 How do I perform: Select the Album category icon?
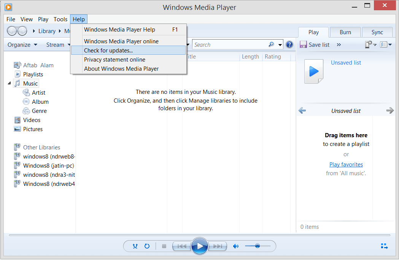point(26,102)
